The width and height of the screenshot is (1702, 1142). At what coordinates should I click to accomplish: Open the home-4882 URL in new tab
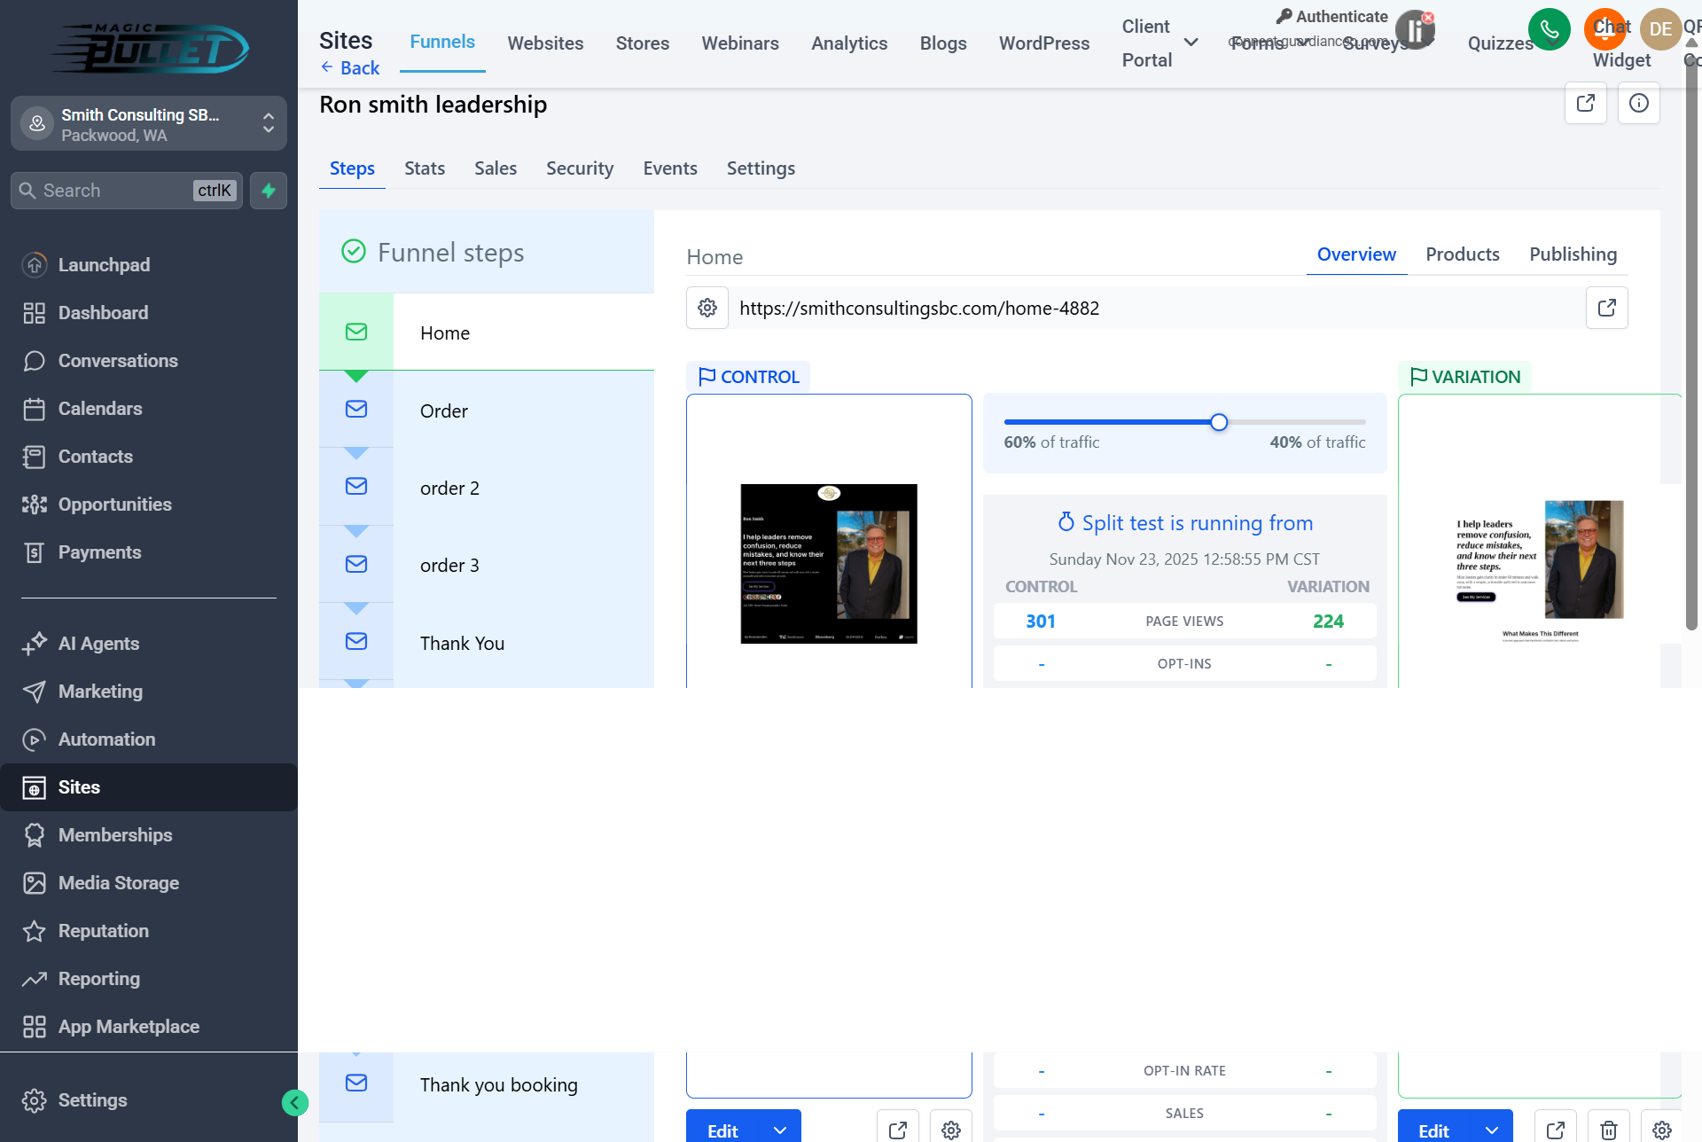tap(1606, 308)
